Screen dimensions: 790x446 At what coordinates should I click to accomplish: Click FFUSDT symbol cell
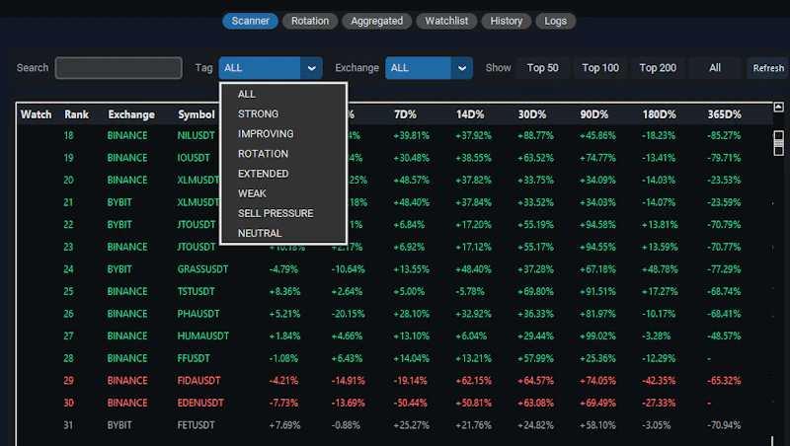pos(194,358)
